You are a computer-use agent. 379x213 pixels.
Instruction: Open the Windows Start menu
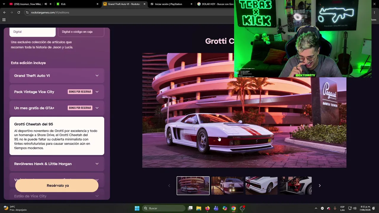click(x=137, y=208)
